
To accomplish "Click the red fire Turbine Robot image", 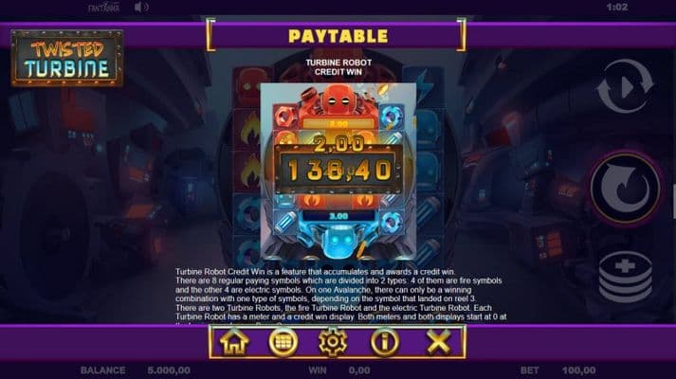I will coord(338,101).
